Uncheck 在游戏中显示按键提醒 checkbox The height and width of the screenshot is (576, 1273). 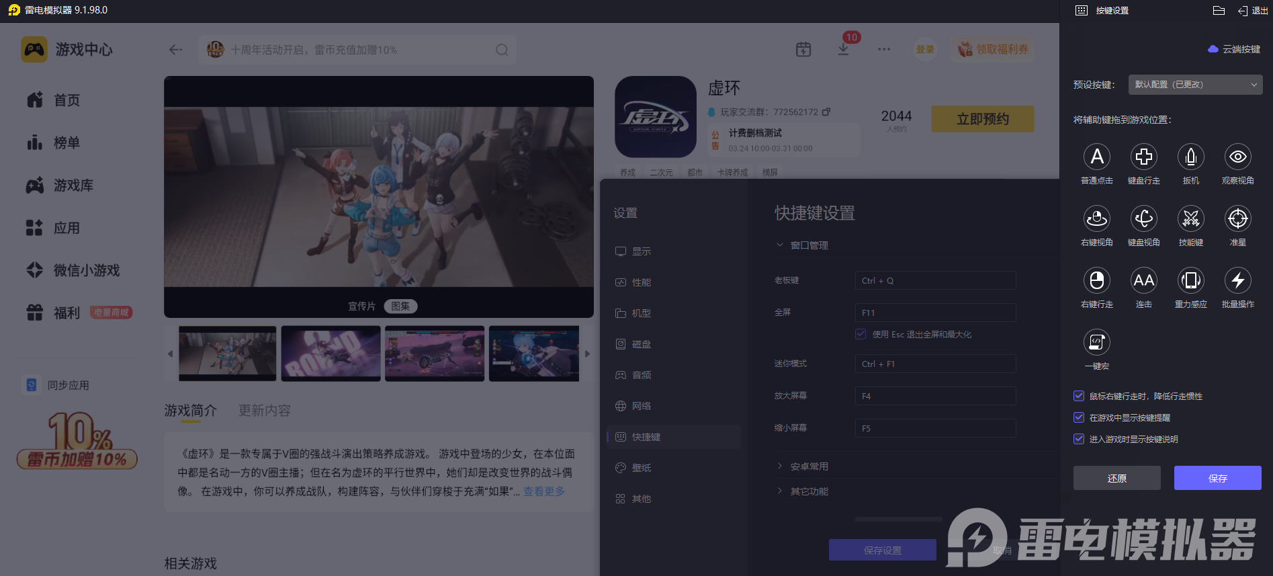pos(1079,418)
